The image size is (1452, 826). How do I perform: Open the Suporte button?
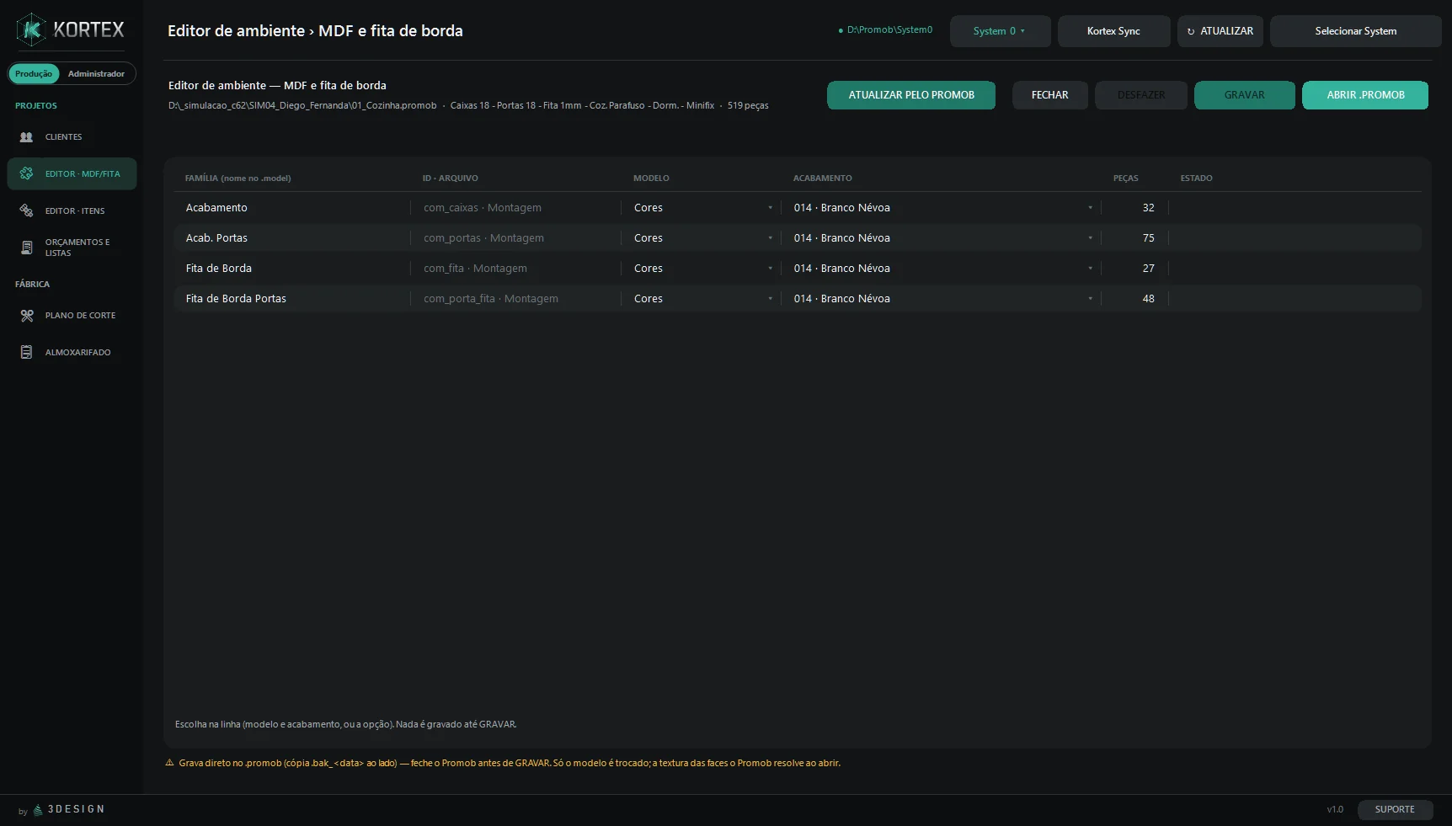click(1395, 809)
